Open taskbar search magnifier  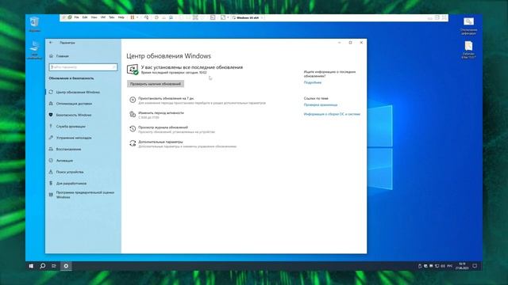42,266
